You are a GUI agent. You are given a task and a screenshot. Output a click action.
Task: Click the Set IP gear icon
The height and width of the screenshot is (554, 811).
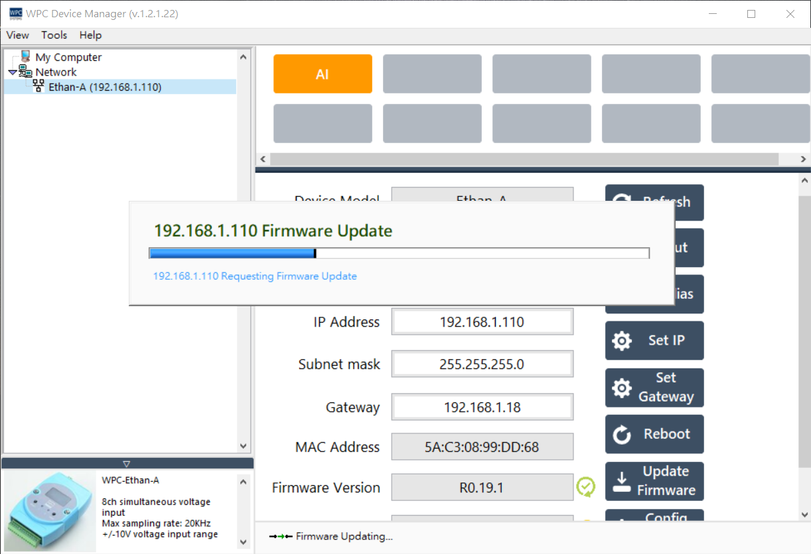click(622, 341)
